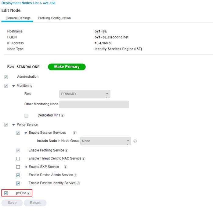
Task: Click the STANDALONE role text
Action: click(28, 67)
